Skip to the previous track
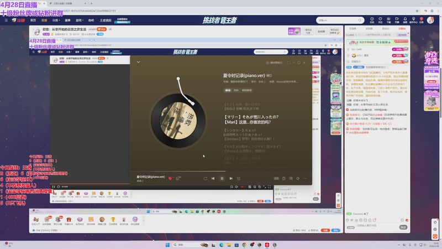 (213, 178)
